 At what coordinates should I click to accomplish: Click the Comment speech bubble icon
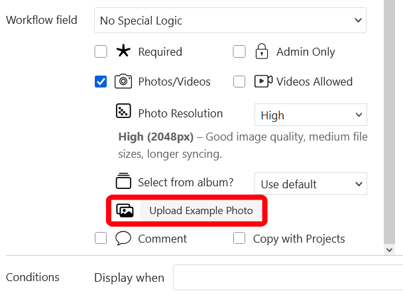123,239
